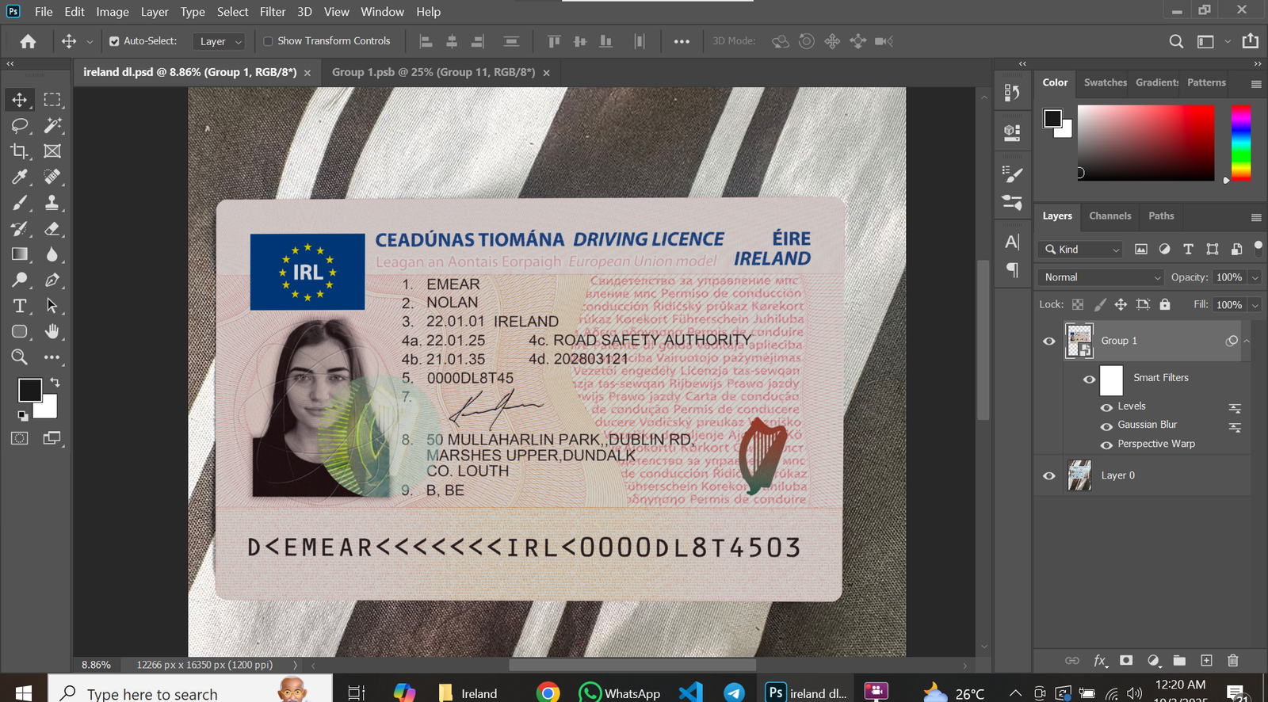
Task: Enable Show Transform Controls checkbox
Action: [268, 41]
